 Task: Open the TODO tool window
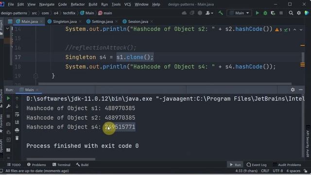pyautogui.click(x=14, y=165)
